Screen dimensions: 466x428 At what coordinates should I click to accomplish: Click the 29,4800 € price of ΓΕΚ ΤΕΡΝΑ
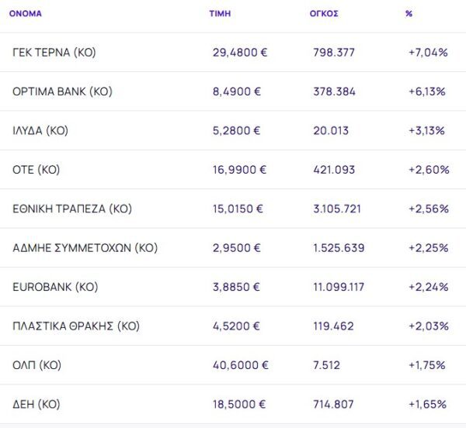click(240, 53)
